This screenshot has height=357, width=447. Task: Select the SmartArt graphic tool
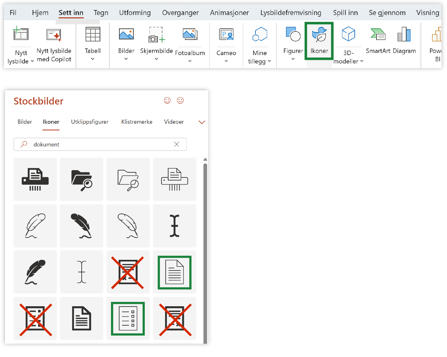[x=378, y=40]
